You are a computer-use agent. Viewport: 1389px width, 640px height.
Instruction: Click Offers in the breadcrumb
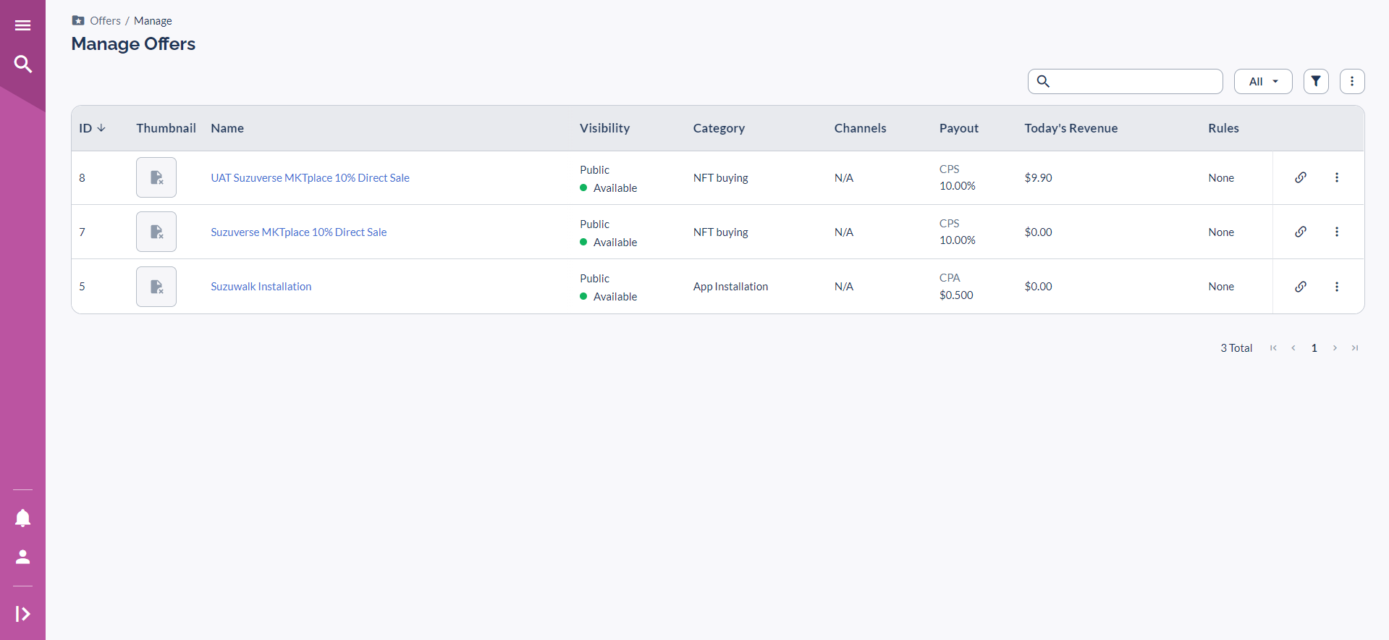(105, 21)
